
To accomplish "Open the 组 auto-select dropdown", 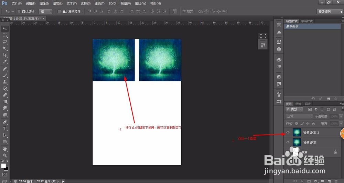I will pyautogui.click(x=46, y=11).
